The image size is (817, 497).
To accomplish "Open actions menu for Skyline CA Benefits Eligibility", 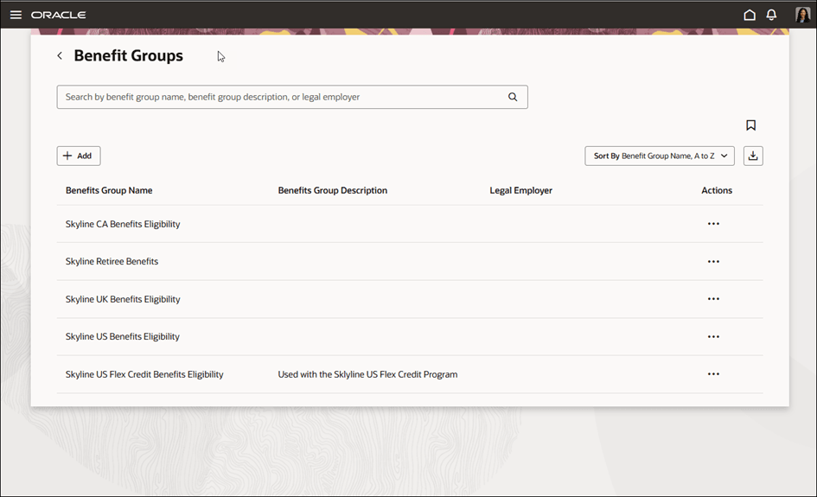I will (x=713, y=224).
